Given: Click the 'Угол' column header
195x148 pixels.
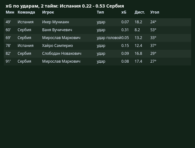Looking at the screenshot, I should point(155,12).
